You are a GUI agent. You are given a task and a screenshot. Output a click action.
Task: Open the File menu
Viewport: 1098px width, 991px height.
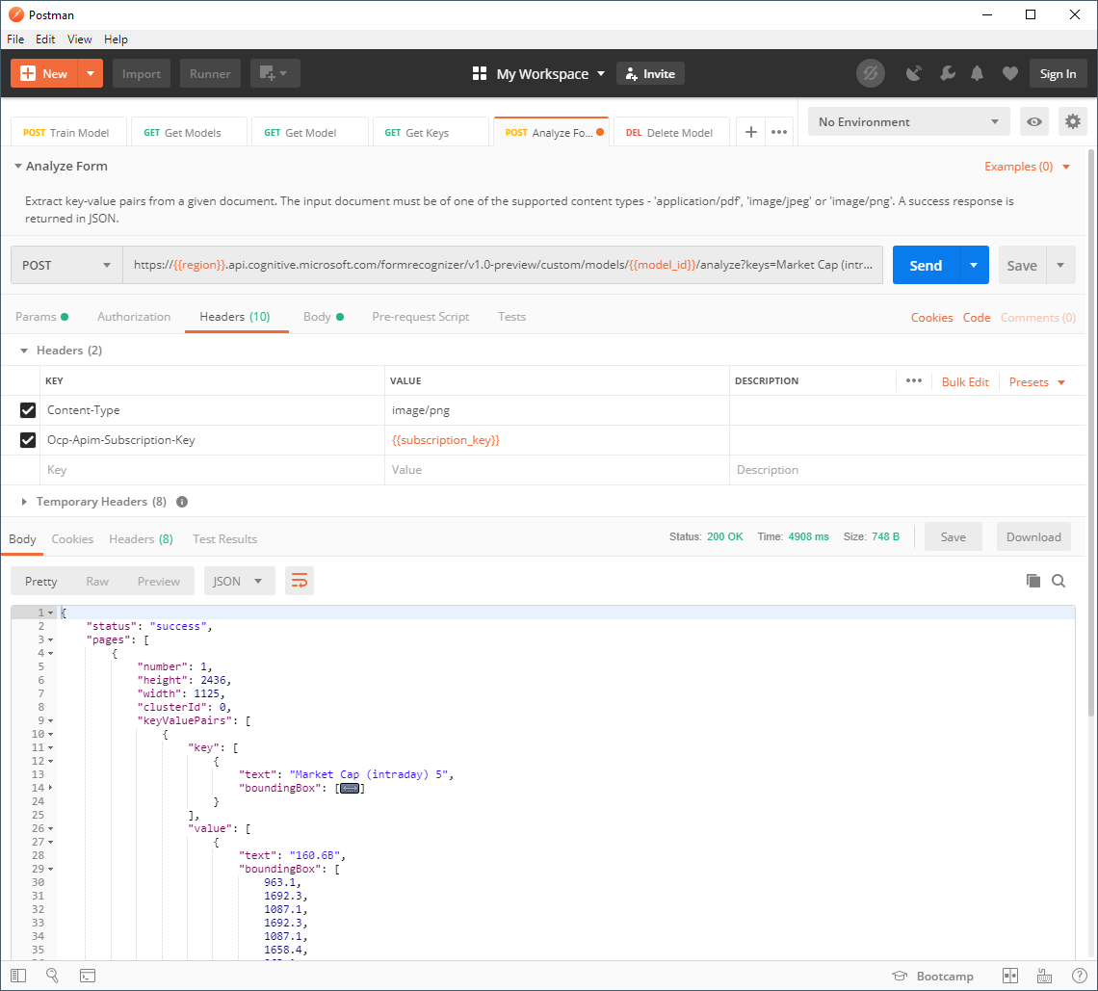(x=15, y=39)
